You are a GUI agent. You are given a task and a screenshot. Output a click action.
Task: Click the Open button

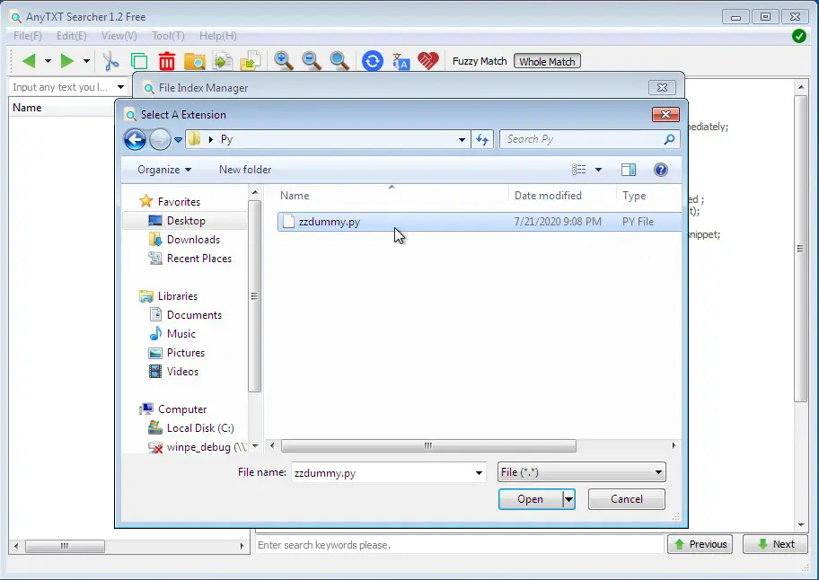coord(530,499)
